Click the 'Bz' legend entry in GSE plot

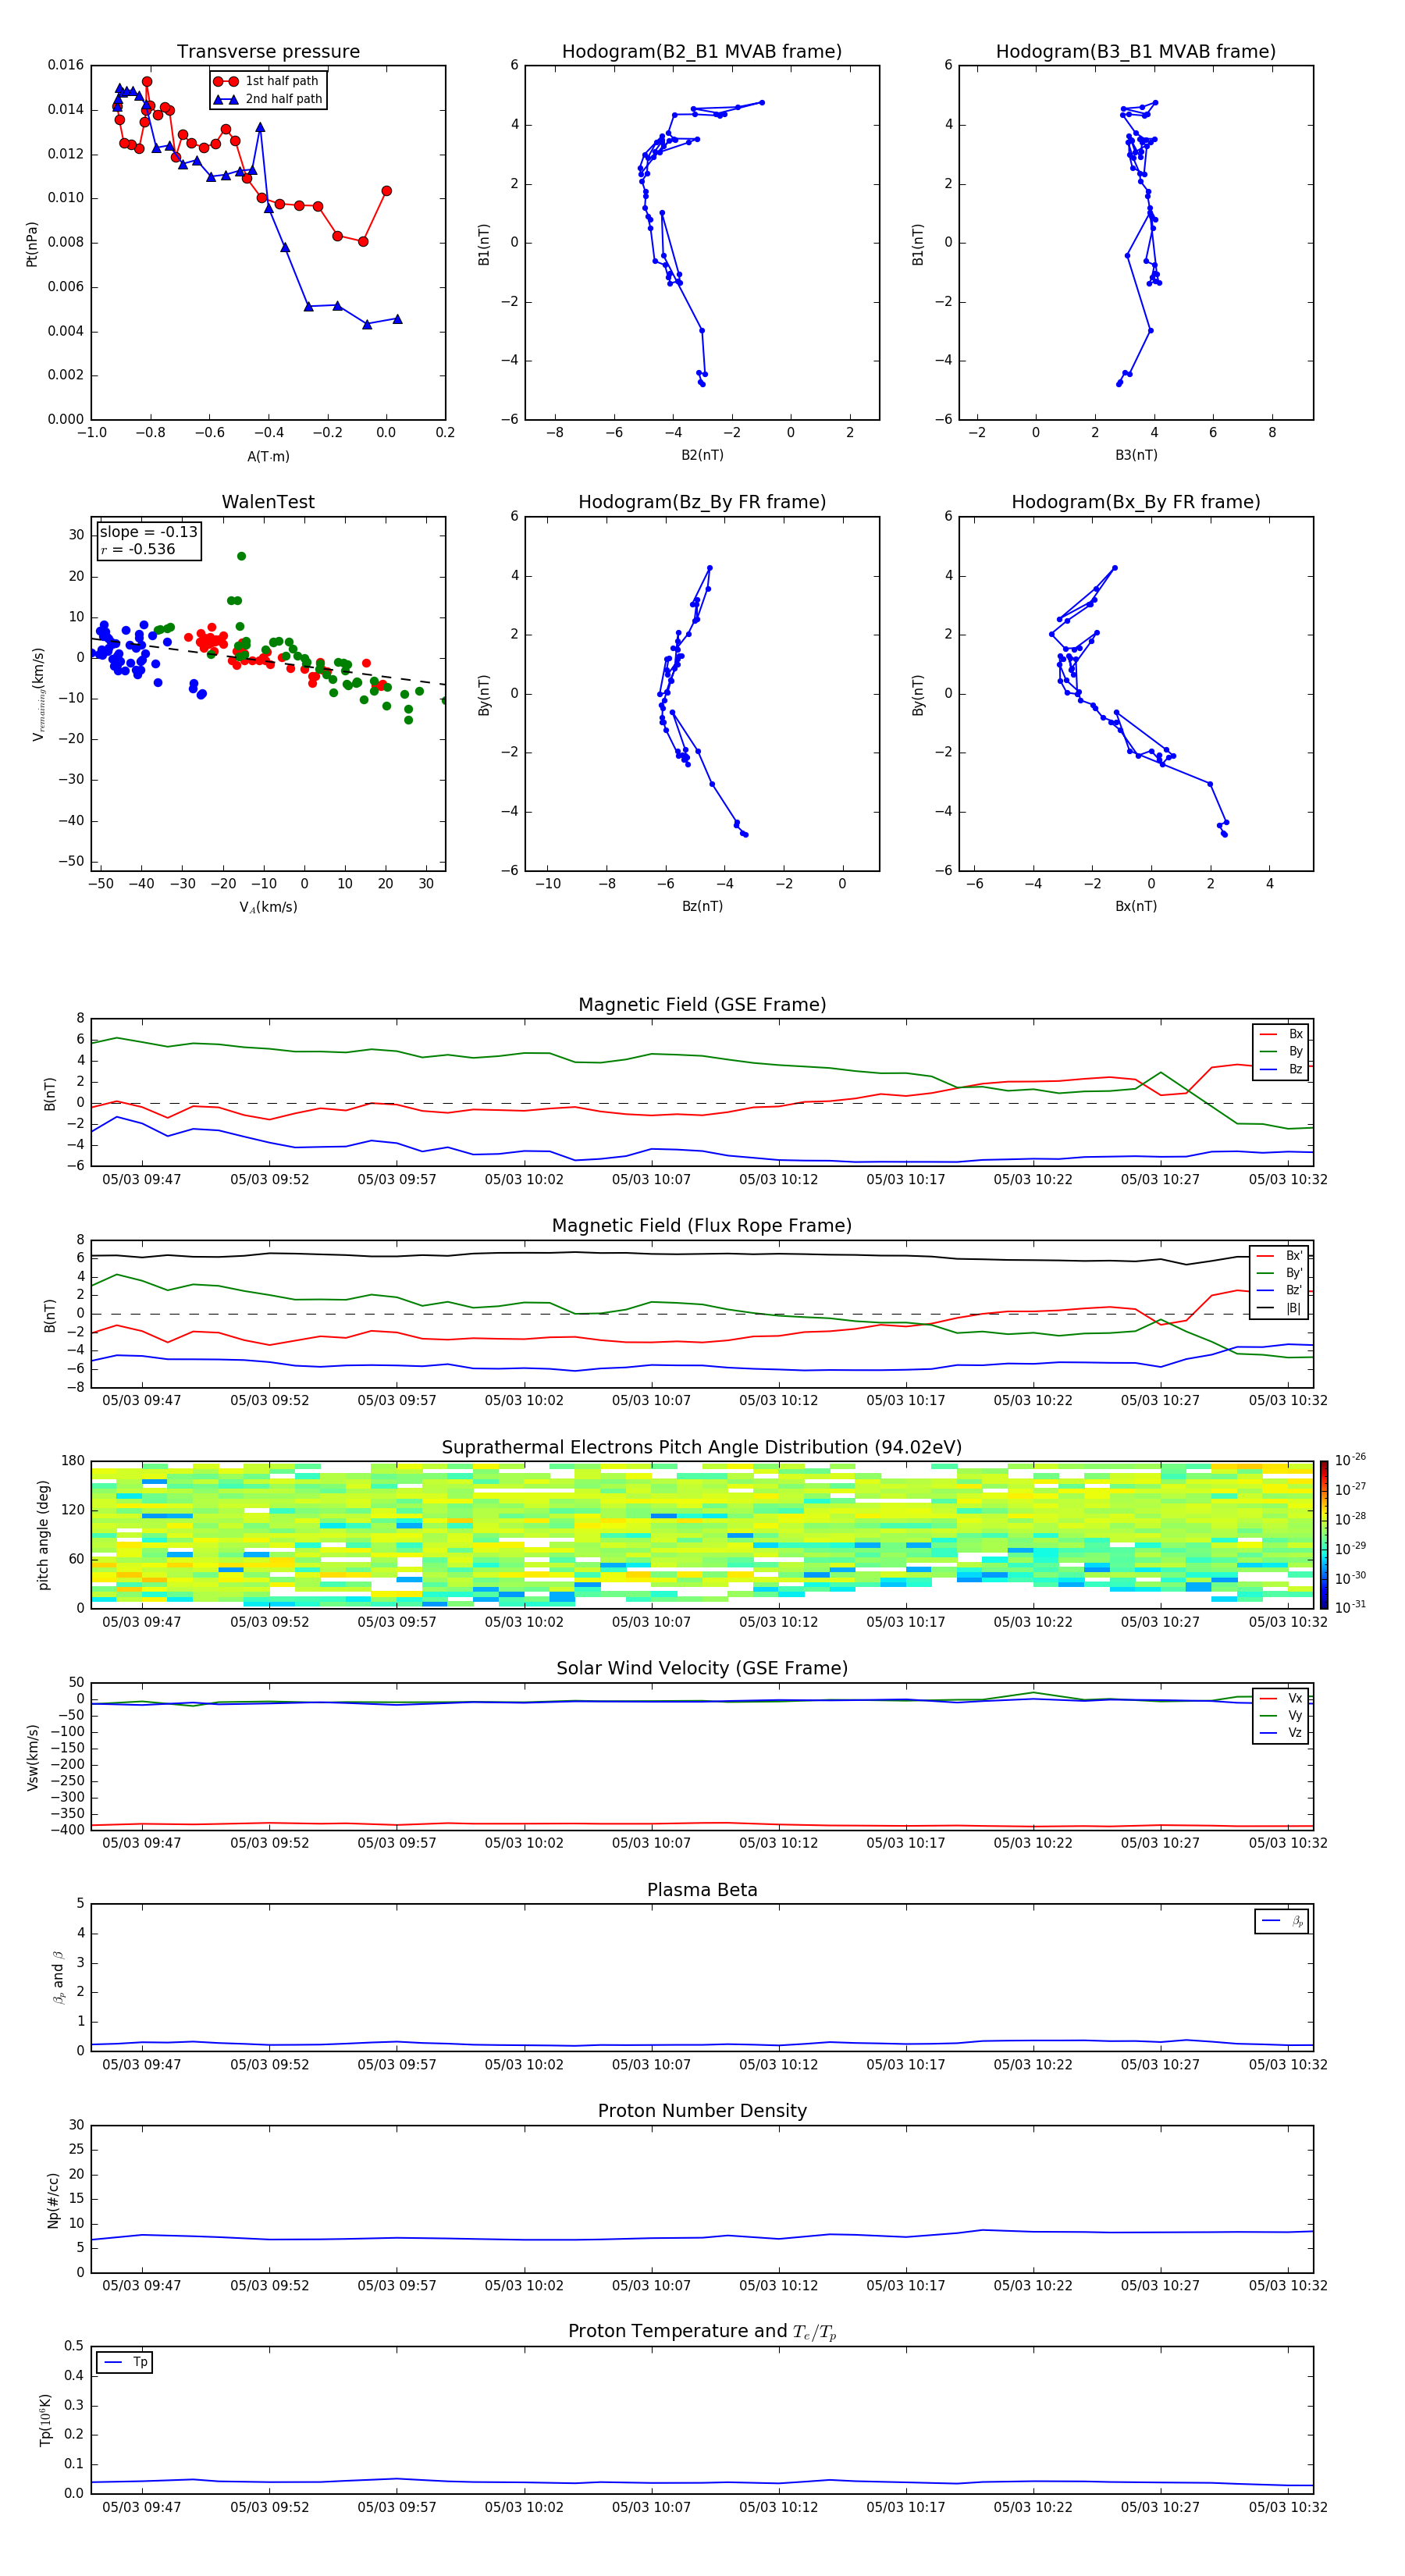(1282, 1069)
